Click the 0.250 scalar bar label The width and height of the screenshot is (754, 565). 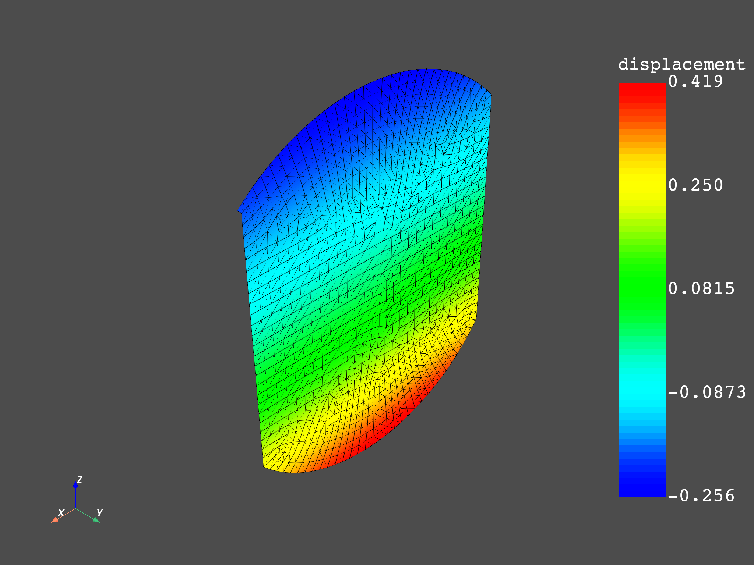coord(695,185)
